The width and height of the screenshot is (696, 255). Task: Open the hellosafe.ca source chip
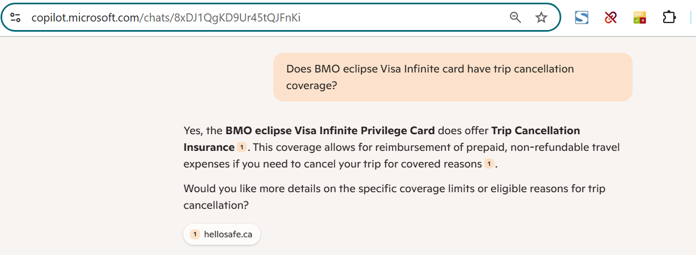222,234
